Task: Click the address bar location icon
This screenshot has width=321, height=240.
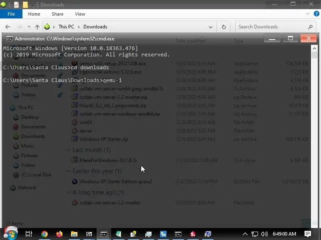Action: pos(47,26)
